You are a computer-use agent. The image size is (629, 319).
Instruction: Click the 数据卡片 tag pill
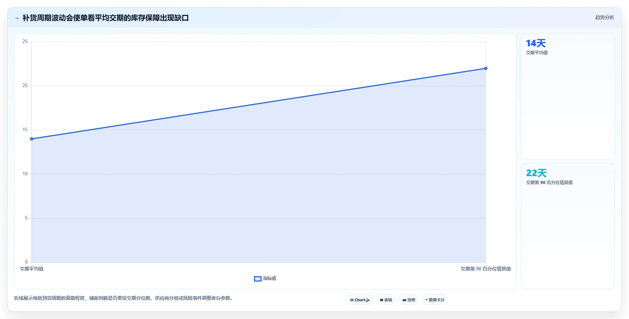point(435,300)
